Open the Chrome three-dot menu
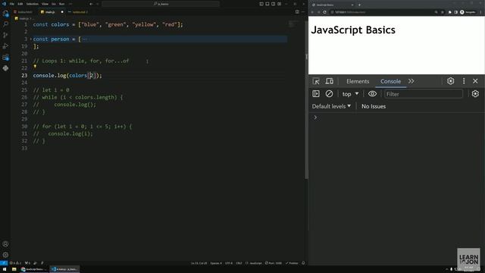Image resolution: width=485 pixels, height=273 pixels. tap(481, 12)
